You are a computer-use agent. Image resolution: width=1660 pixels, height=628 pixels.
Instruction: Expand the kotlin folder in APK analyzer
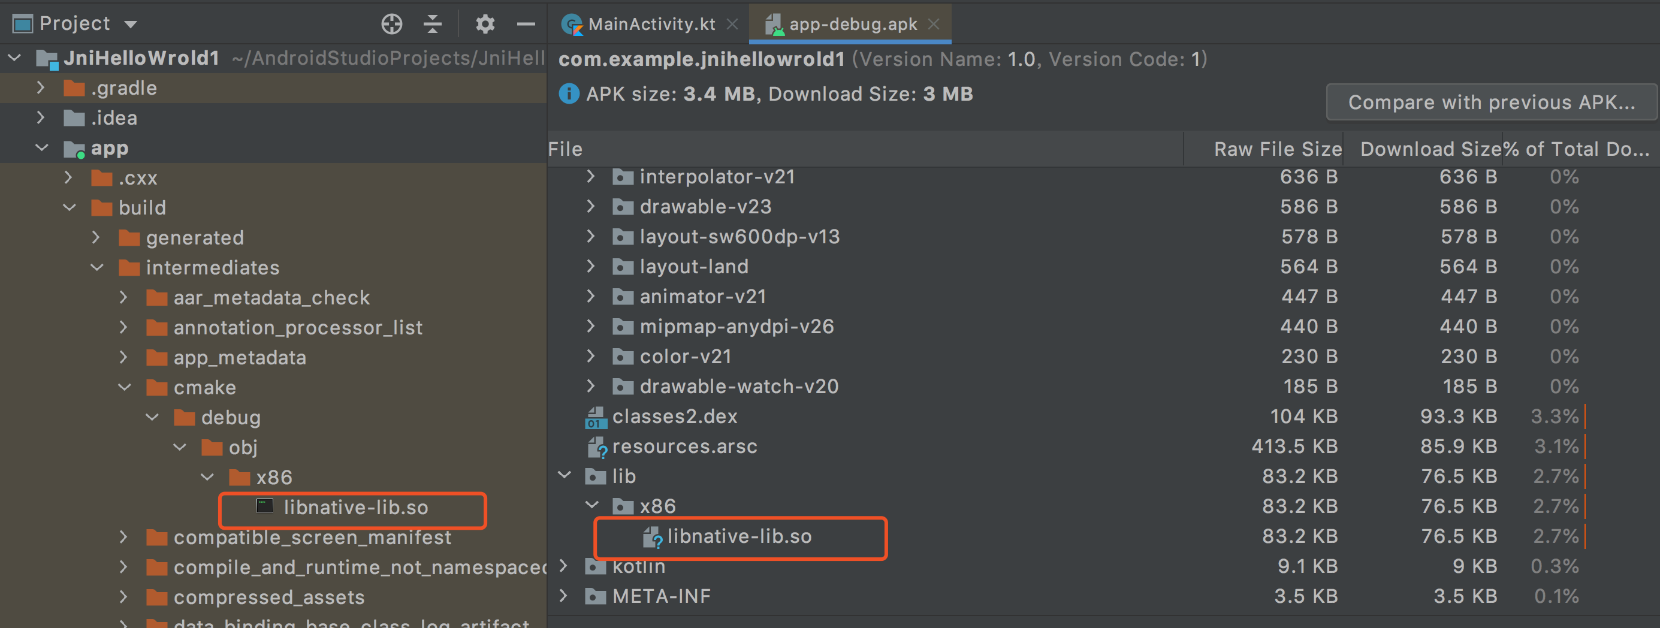(x=565, y=566)
